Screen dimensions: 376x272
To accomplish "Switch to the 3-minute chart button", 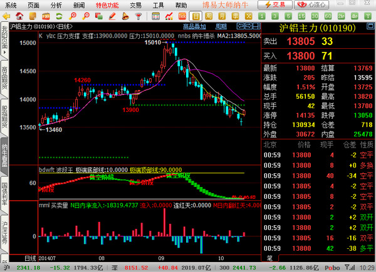I will tap(275, 16).
